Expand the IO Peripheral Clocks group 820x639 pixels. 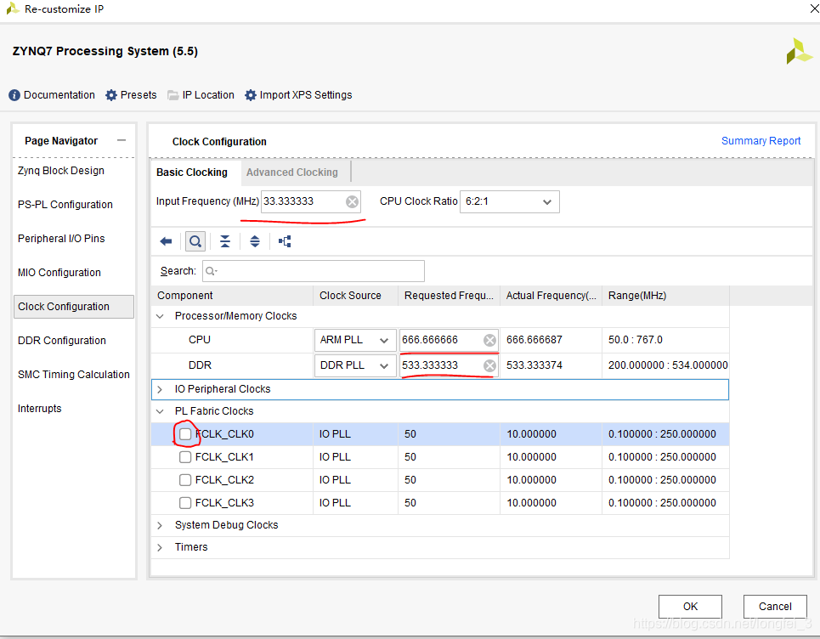160,389
